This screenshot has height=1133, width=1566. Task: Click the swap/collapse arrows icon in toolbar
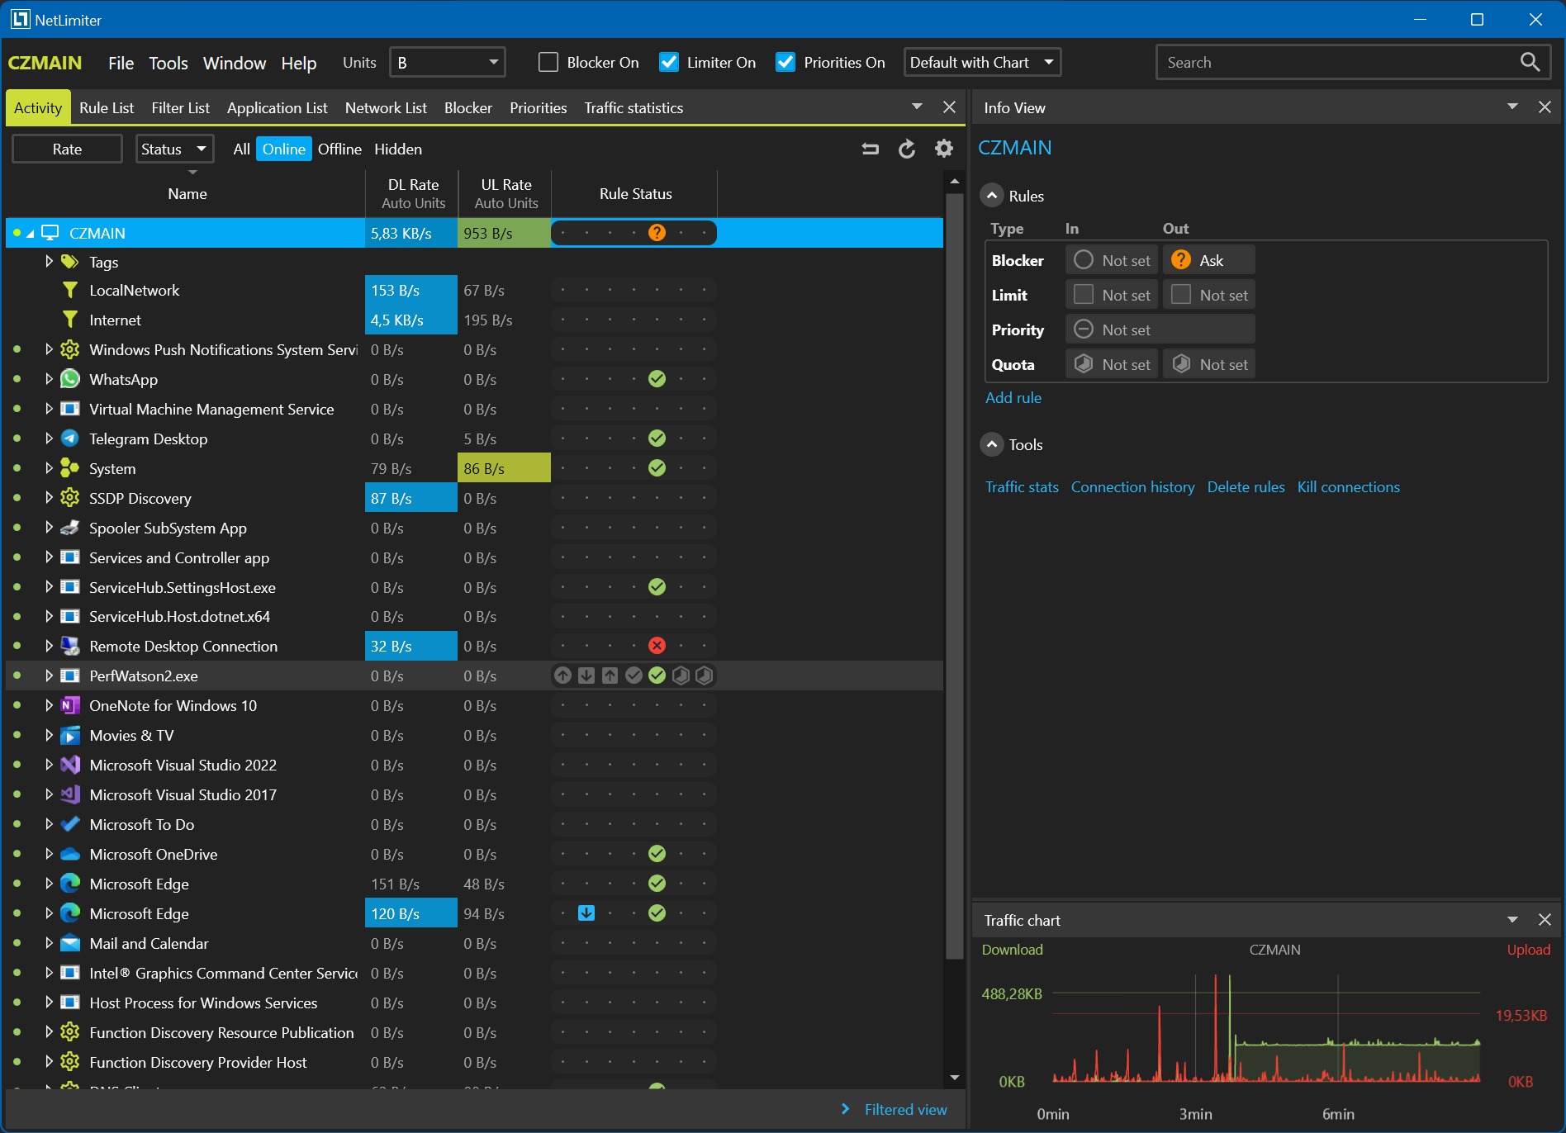(x=870, y=149)
